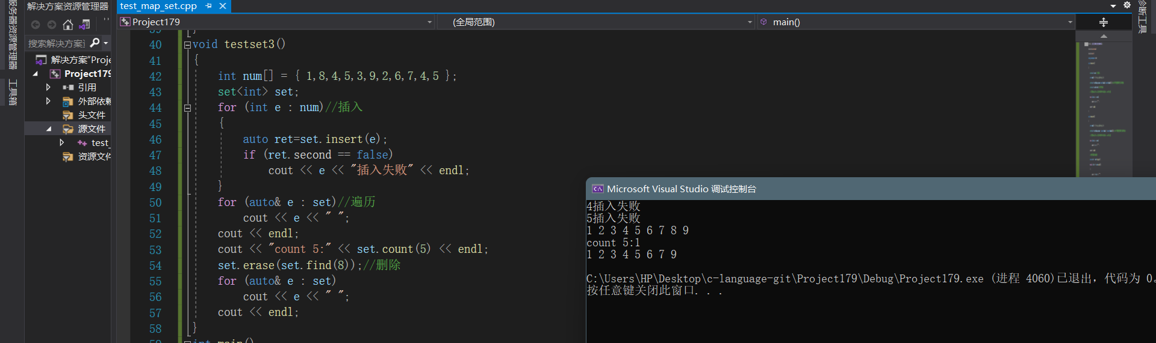Click the //删除 comment in code
Viewport: 1156px width, 343px height.
click(x=381, y=265)
